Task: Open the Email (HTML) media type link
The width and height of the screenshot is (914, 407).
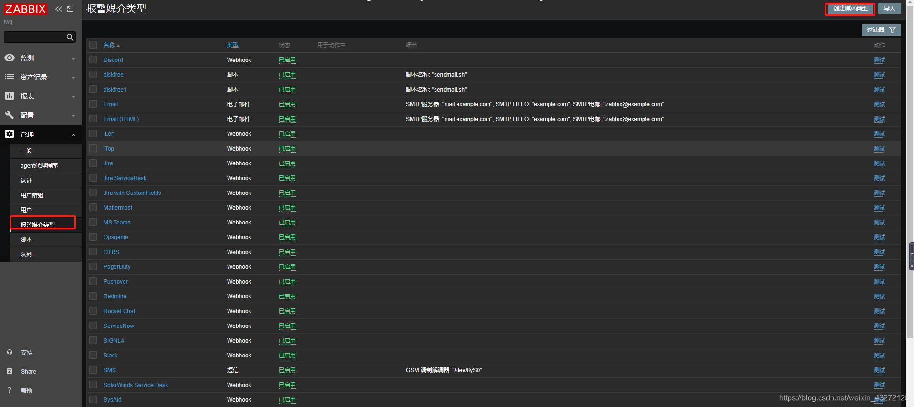Action: coord(121,119)
